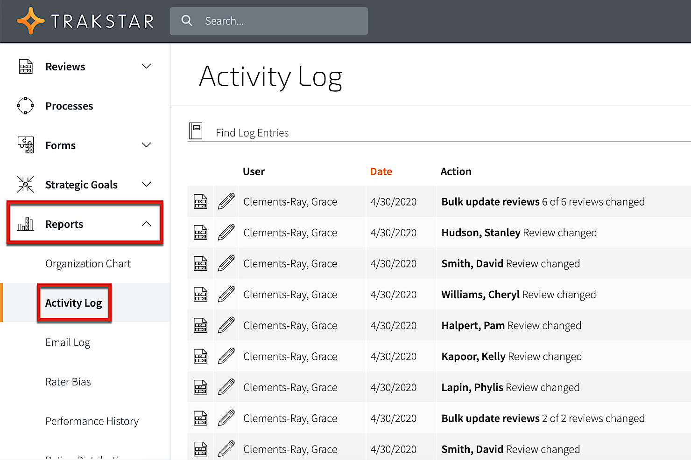This screenshot has width=691, height=460.
Task: Open review icon in Williams, Cheryl row
Action: [201, 295]
